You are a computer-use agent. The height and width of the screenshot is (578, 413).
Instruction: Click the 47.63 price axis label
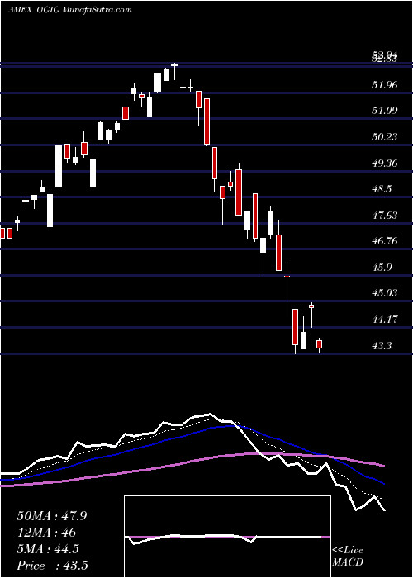385,215
